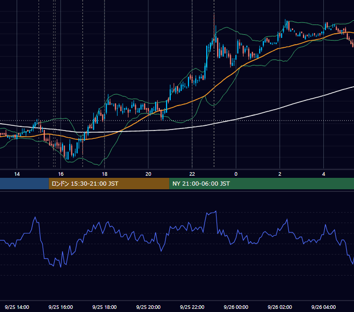Click the hour label 0 on the price chart axis
Viewport: 354px width, 312px height.
click(x=236, y=174)
